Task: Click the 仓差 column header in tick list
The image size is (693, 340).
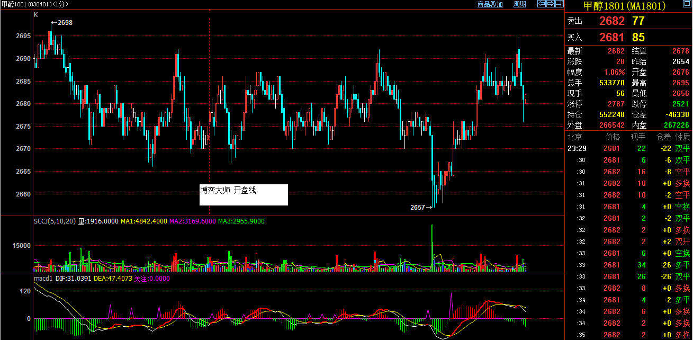Action: [663, 137]
